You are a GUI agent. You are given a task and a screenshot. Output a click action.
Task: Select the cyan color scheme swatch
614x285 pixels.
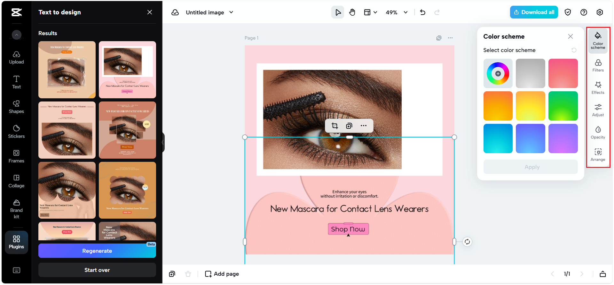pyautogui.click(x=498, y=139)
